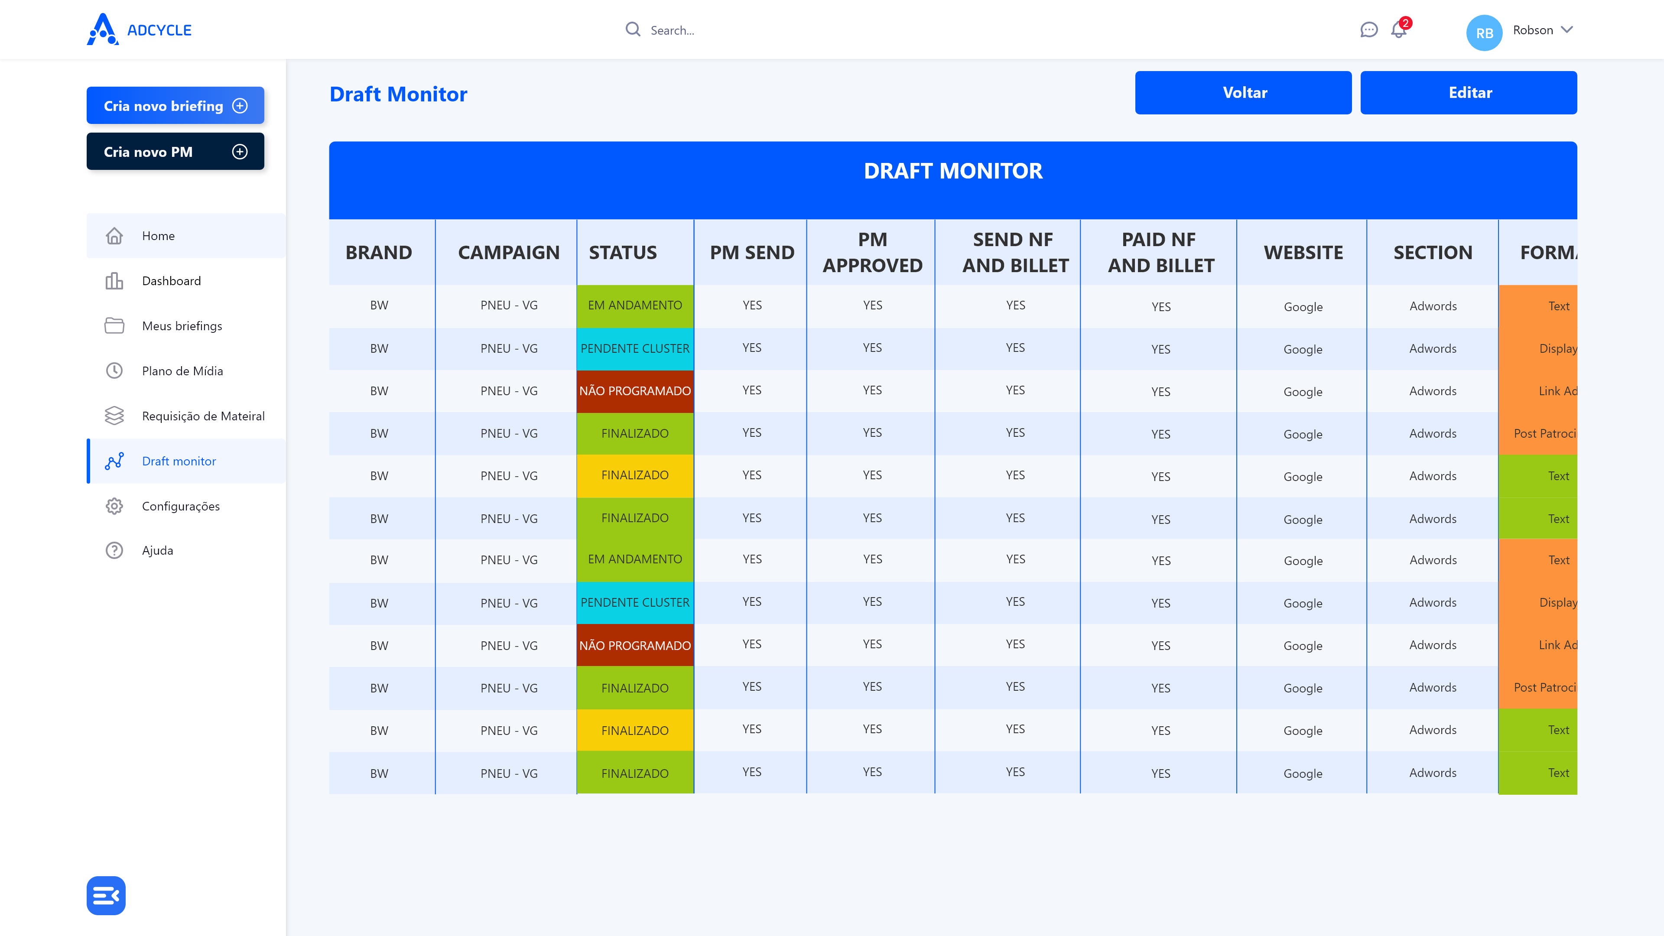Open Meus briefings menu item
Screen dimensions: 1664x936
186,325
